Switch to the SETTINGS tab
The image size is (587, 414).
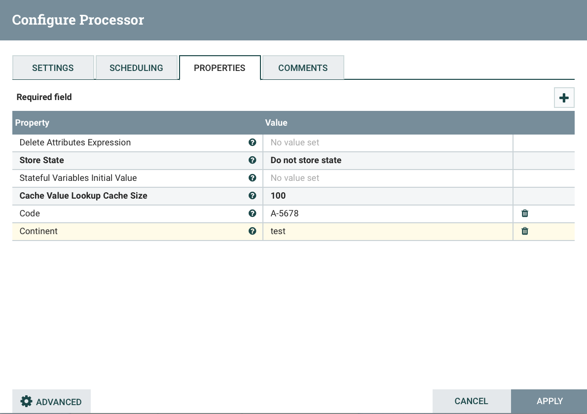53,68
